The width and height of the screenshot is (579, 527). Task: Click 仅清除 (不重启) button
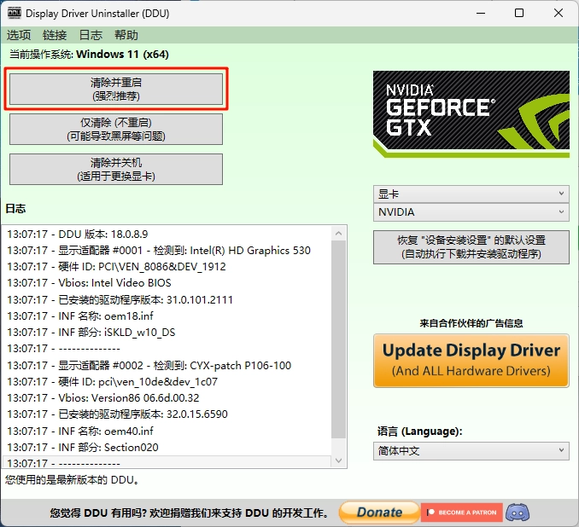pyautogui.click(x=116, y=130)
